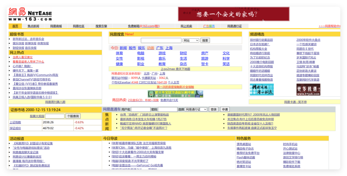The image size is (347, 176).
Task: Open 陕西英语自考奇闻 headline
Action: tap(250, 124)
